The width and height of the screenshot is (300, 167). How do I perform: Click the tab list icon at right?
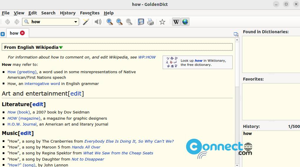(236, 34)
